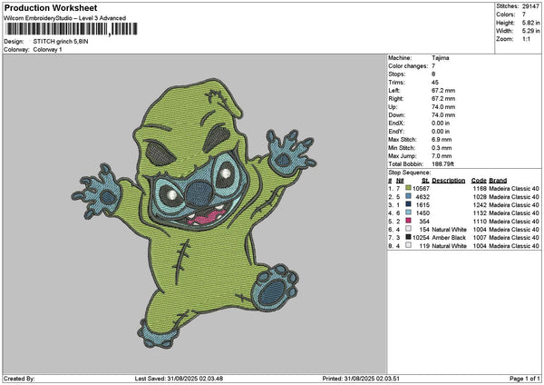This screenshot has width=544, height=385.
Task: Click thread code 1168
Action: [480, 189]
